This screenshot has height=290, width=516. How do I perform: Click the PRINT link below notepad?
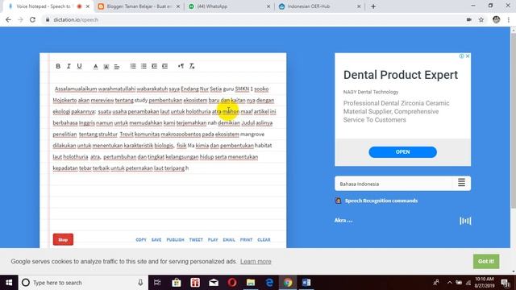pyautogui.click(x=246, y=240)
